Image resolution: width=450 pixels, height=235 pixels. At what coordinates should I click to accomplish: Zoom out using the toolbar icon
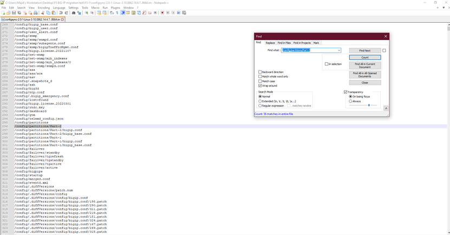tap(92, 13)
